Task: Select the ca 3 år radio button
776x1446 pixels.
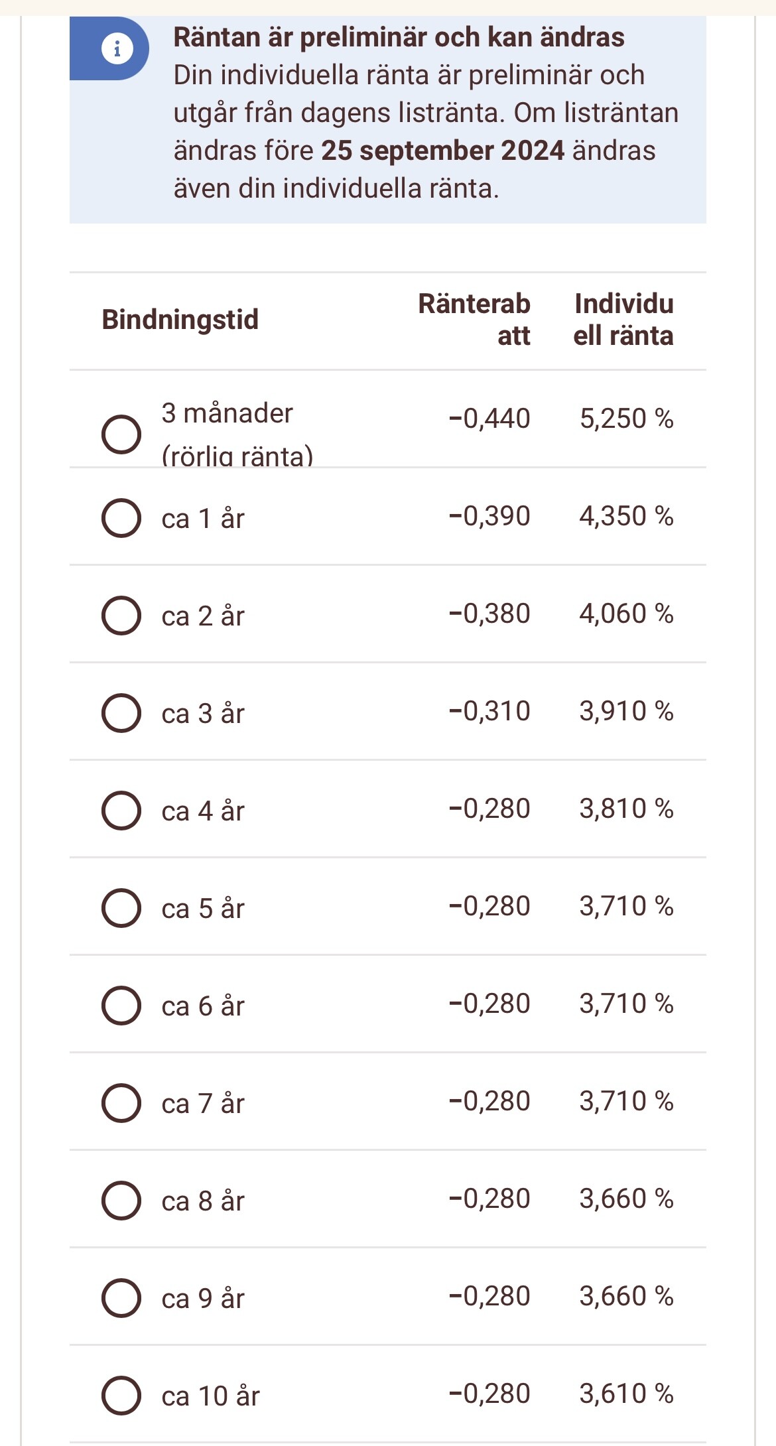Action: 121,713
